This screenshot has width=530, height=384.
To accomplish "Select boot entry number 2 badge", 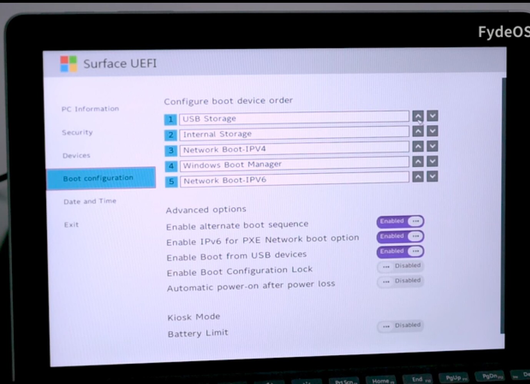I will [171, 135].
